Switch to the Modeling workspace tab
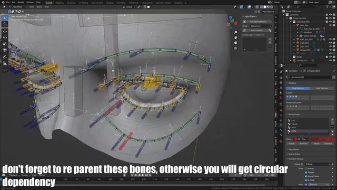 (60, 3)
